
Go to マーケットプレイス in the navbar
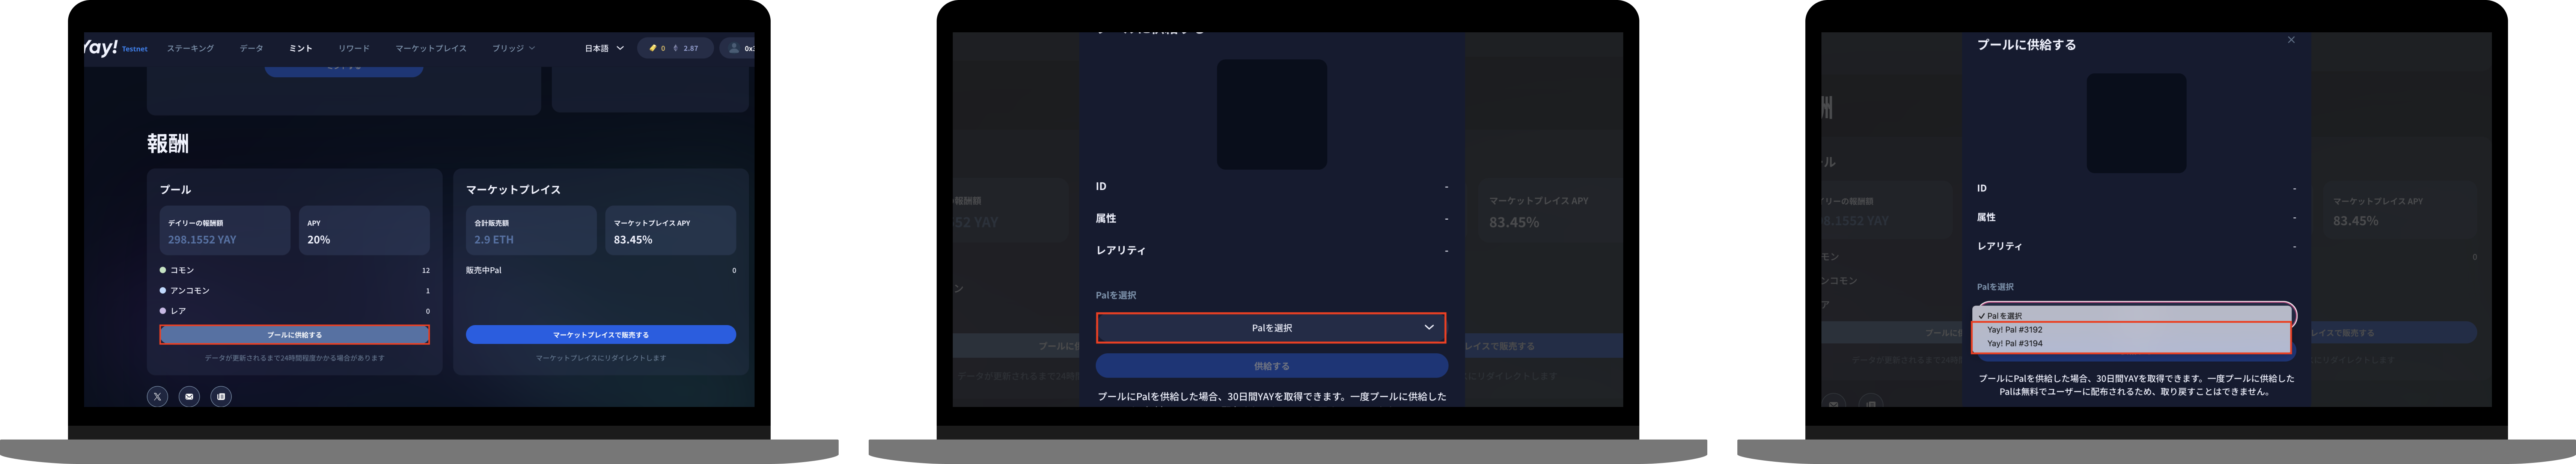[x=431, y=48]
